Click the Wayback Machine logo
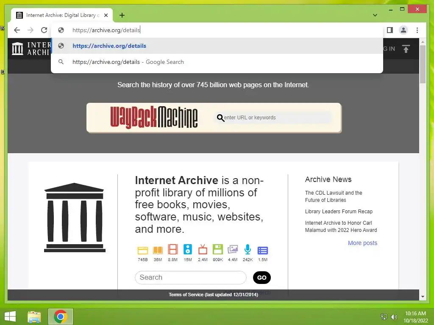The height and width of the screenshot is (325, 434). (154, 118)
